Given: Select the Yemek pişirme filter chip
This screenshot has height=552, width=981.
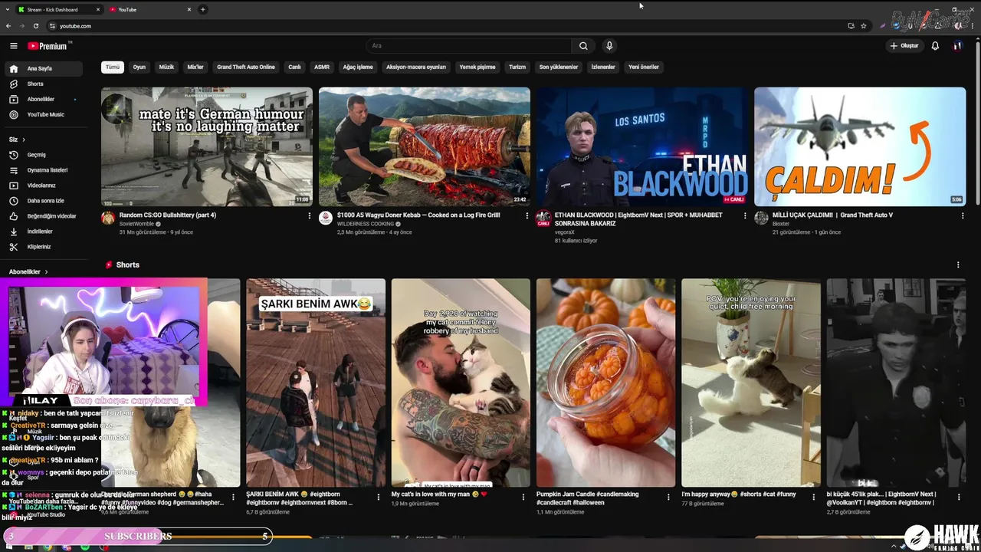Looking at the screenshot, I should point(477,67).
